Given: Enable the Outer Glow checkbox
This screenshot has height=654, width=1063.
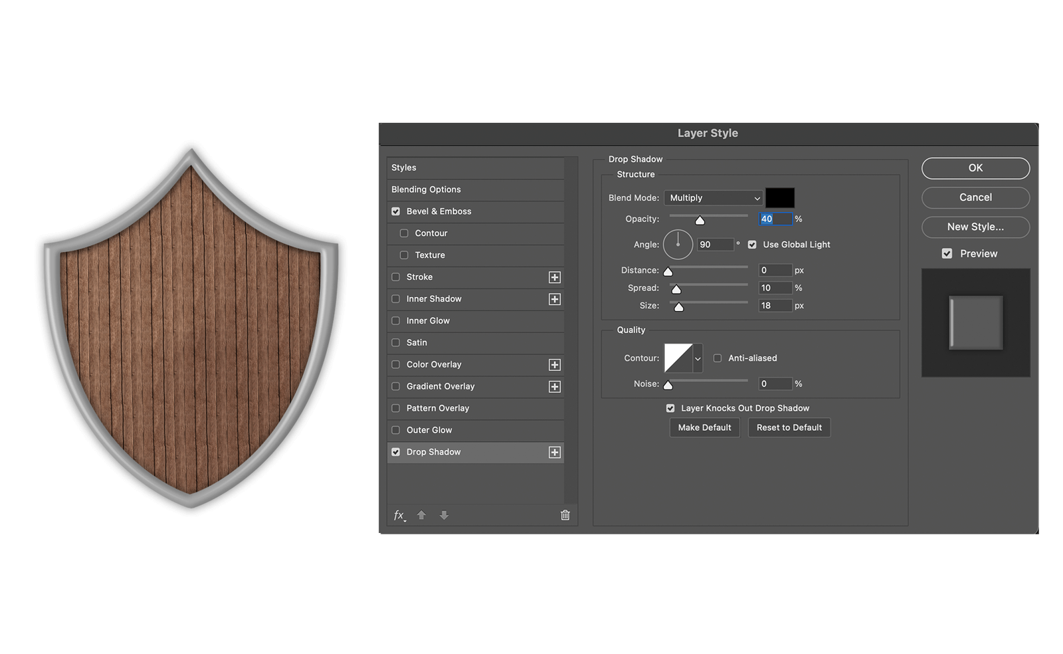Looking at the screenshot, I should point(396,431).
